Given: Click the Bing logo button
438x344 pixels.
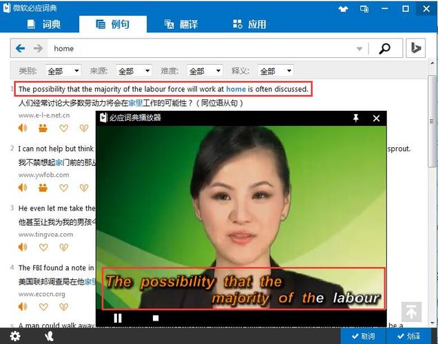Looking at the screenshot, I should pos(415,48).
